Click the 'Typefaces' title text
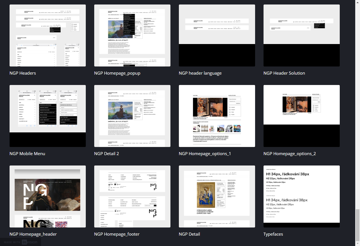The image size is (360, 246). click(x=273, y=234)
